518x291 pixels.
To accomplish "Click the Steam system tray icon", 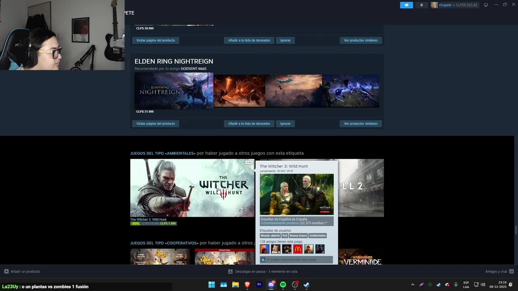I will [438, 285].
